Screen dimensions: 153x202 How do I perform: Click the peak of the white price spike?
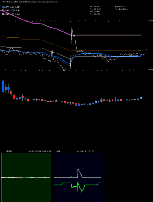click(x=72, y=27)
